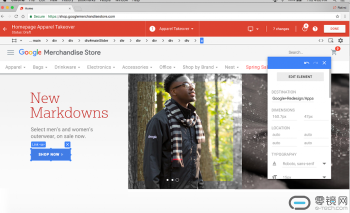Click the Destination URL input field

click(x=299, y=98)
